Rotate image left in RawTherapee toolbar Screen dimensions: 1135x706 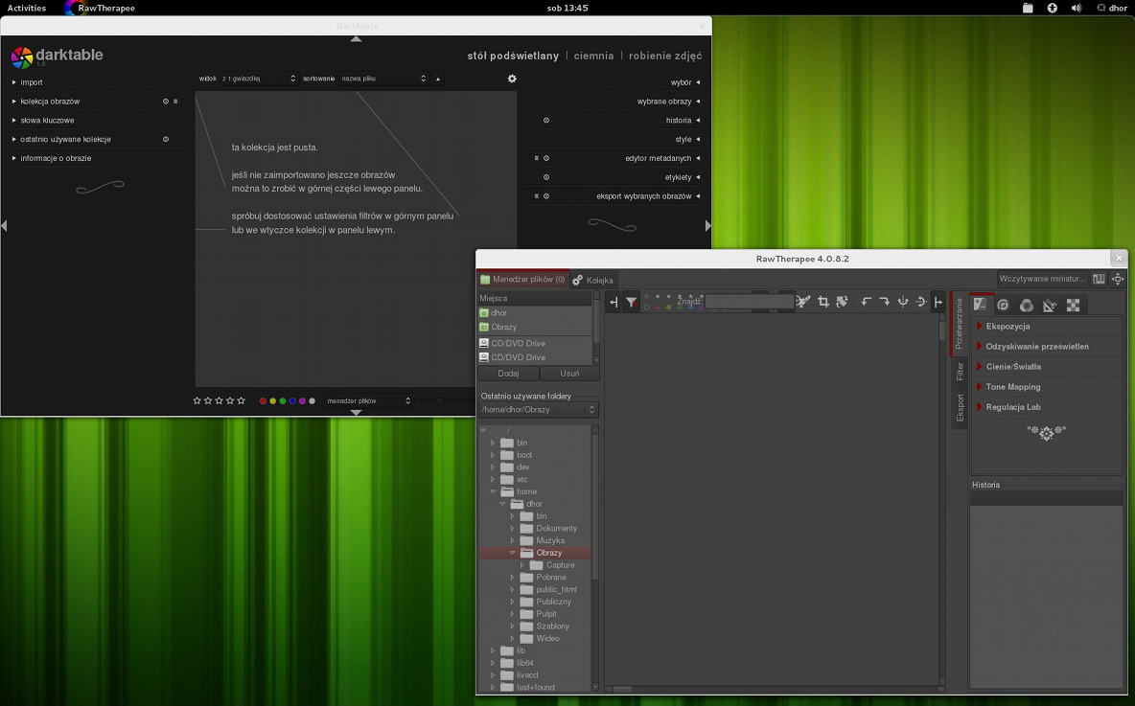click(x=866, y=302)
